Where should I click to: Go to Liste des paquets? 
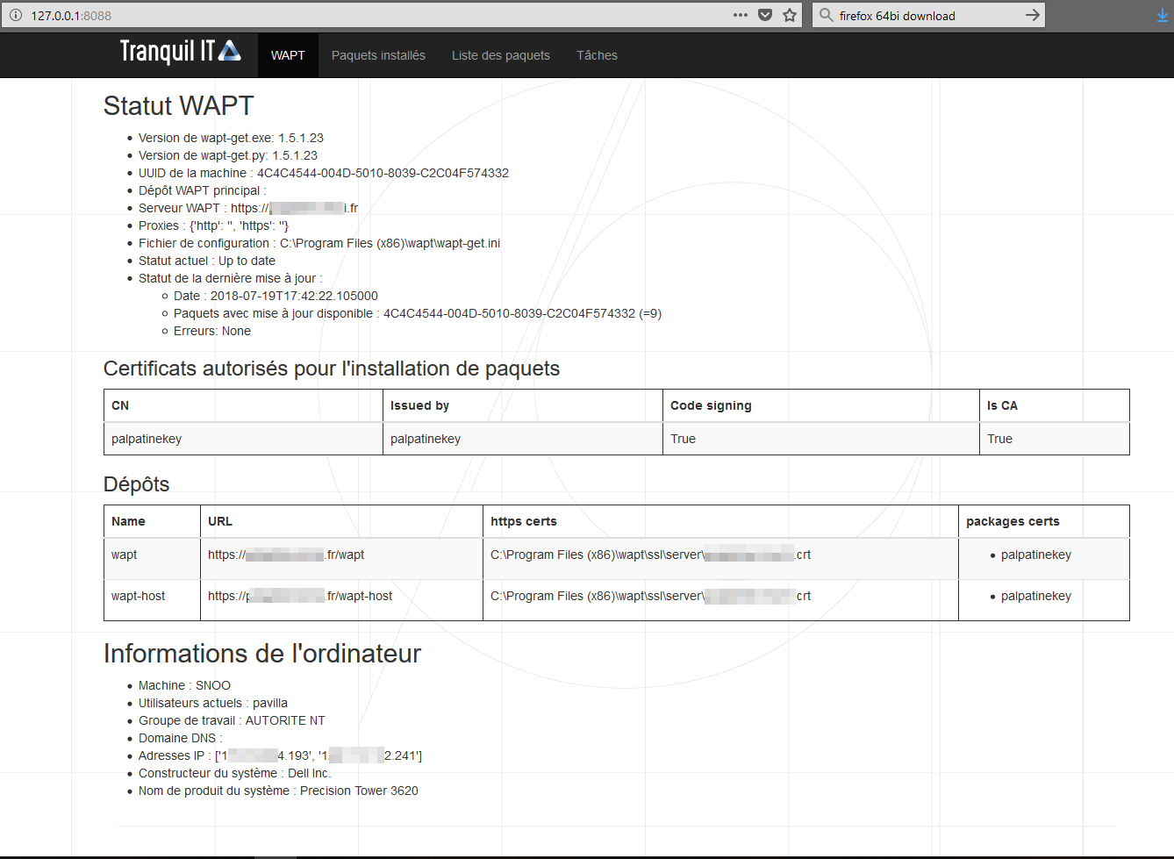click(x=501, y=55)
